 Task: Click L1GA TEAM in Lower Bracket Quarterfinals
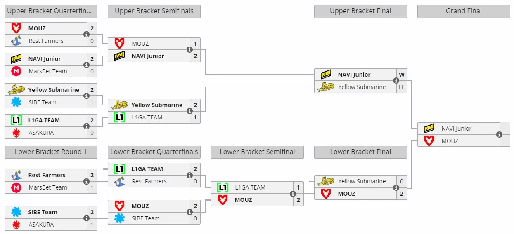tap(147, 169)
